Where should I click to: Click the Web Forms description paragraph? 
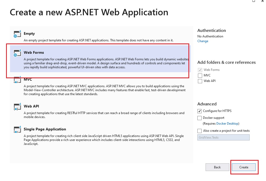pos(106,63)
